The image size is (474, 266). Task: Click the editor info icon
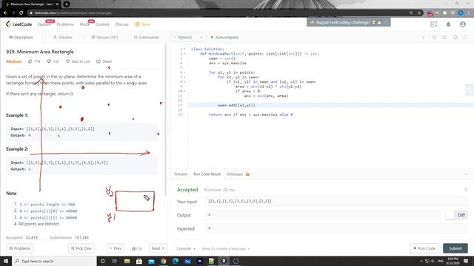click(424, 37)
